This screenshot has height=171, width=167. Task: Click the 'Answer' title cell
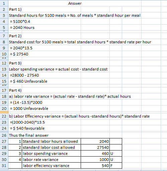pyautogui.click(x=75, y=3)
